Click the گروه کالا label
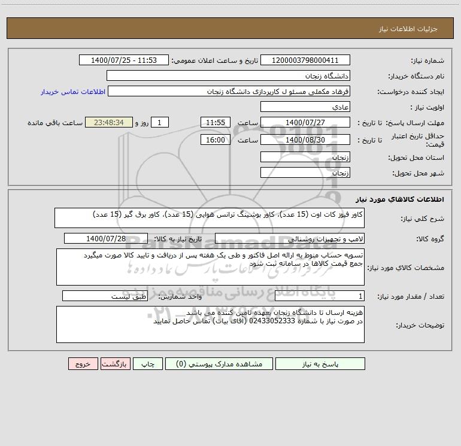Image resolution: width=461 pixels, height=446 pixels. tap(430, 239)
